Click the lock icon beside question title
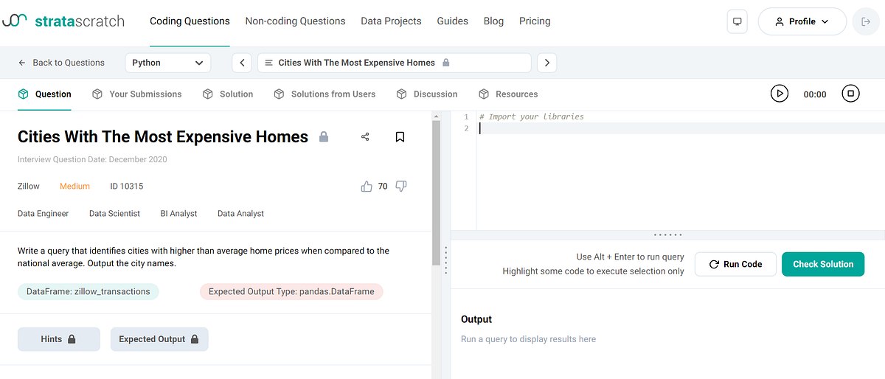Image resolution: width=885 pixels, height=379 pixels. tap(323, 136)
